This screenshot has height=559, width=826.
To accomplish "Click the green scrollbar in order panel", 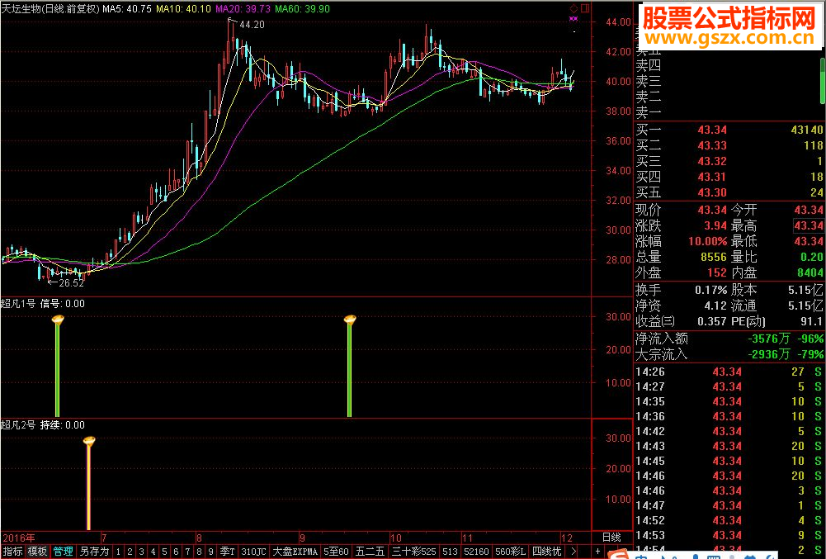I will (823, 81).
